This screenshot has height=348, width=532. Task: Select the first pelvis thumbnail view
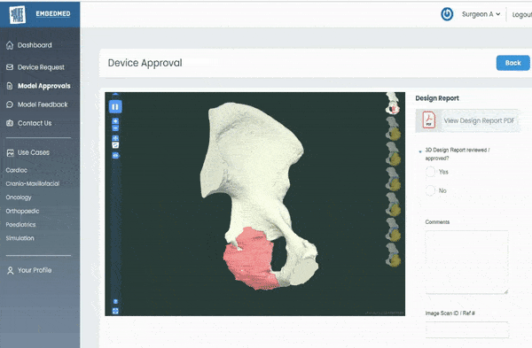393,104
